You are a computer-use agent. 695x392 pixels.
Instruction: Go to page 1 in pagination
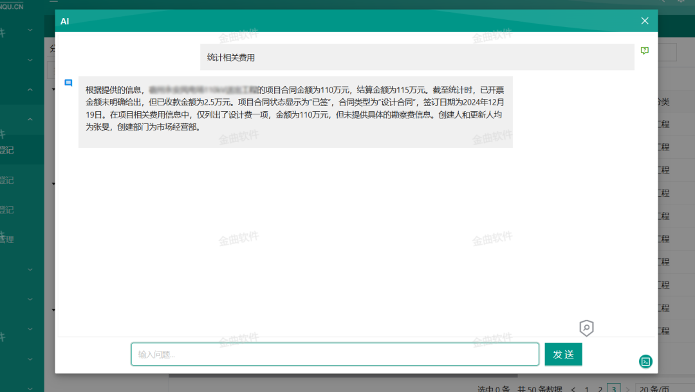[x=587, y=389]
